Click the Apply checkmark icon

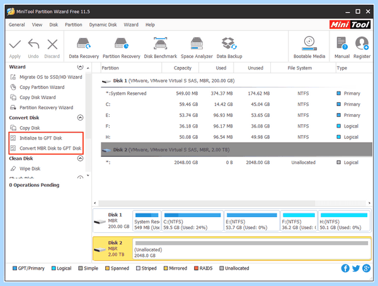coord(15,44)
